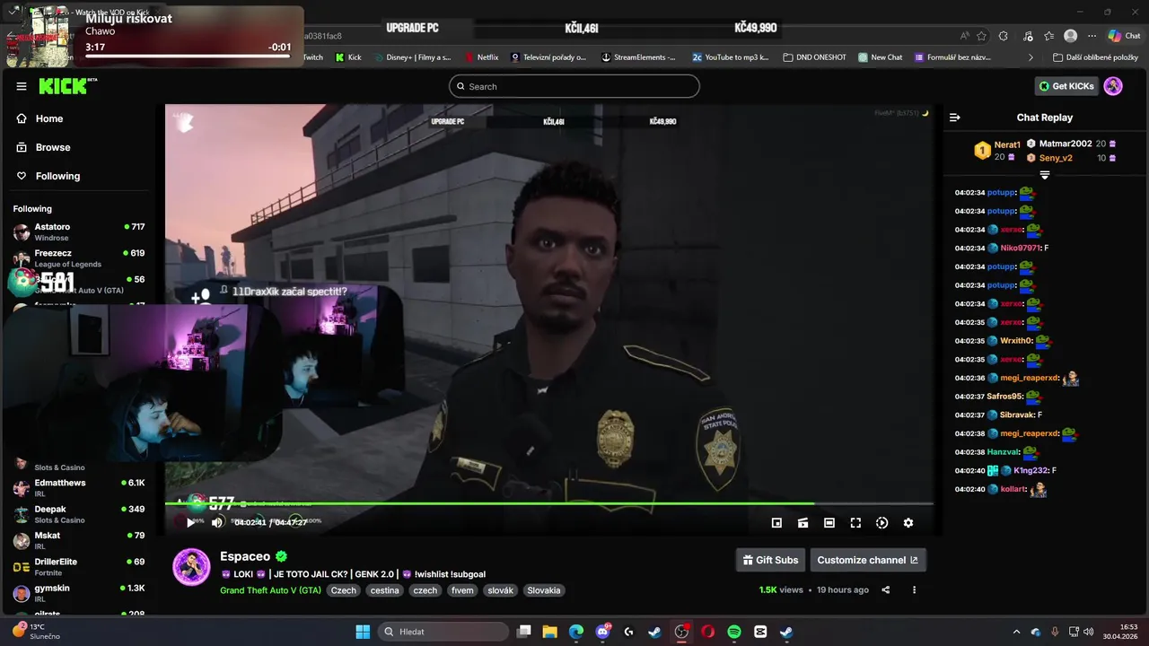This screenshot has height=646, width=1149.
Task: Play the VOD video
Action: tap(190, 522)
